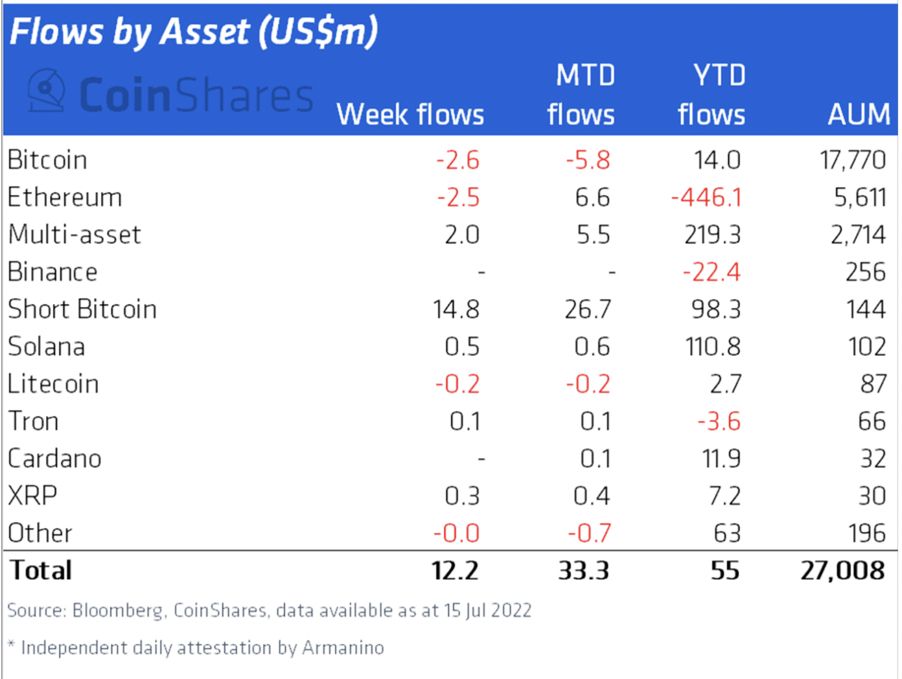Select the MTD flows column header
The image size is (902, 679).
pos(581,95)
